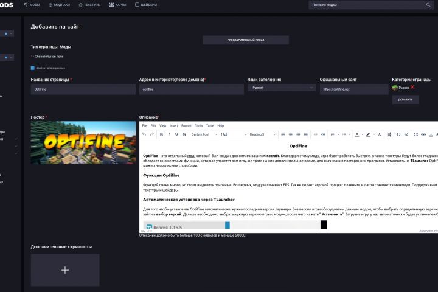Image resolution: width=438 pixels, height=292 pixels.
Task: Open the Insert menu in editor
Action: [174, 126]
